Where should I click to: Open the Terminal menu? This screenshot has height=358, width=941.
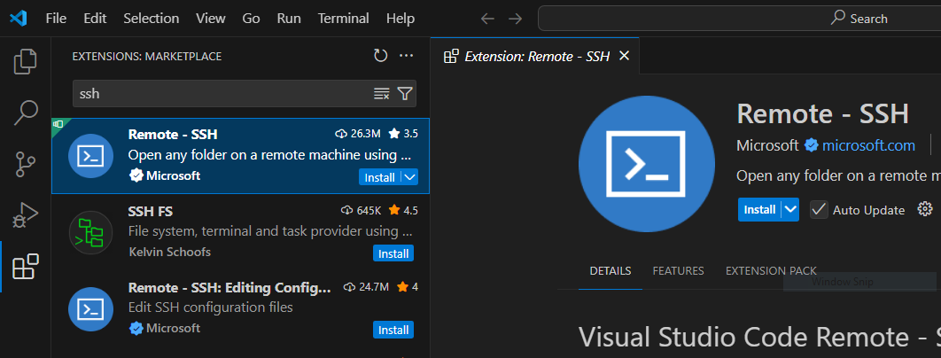(343, 18)
